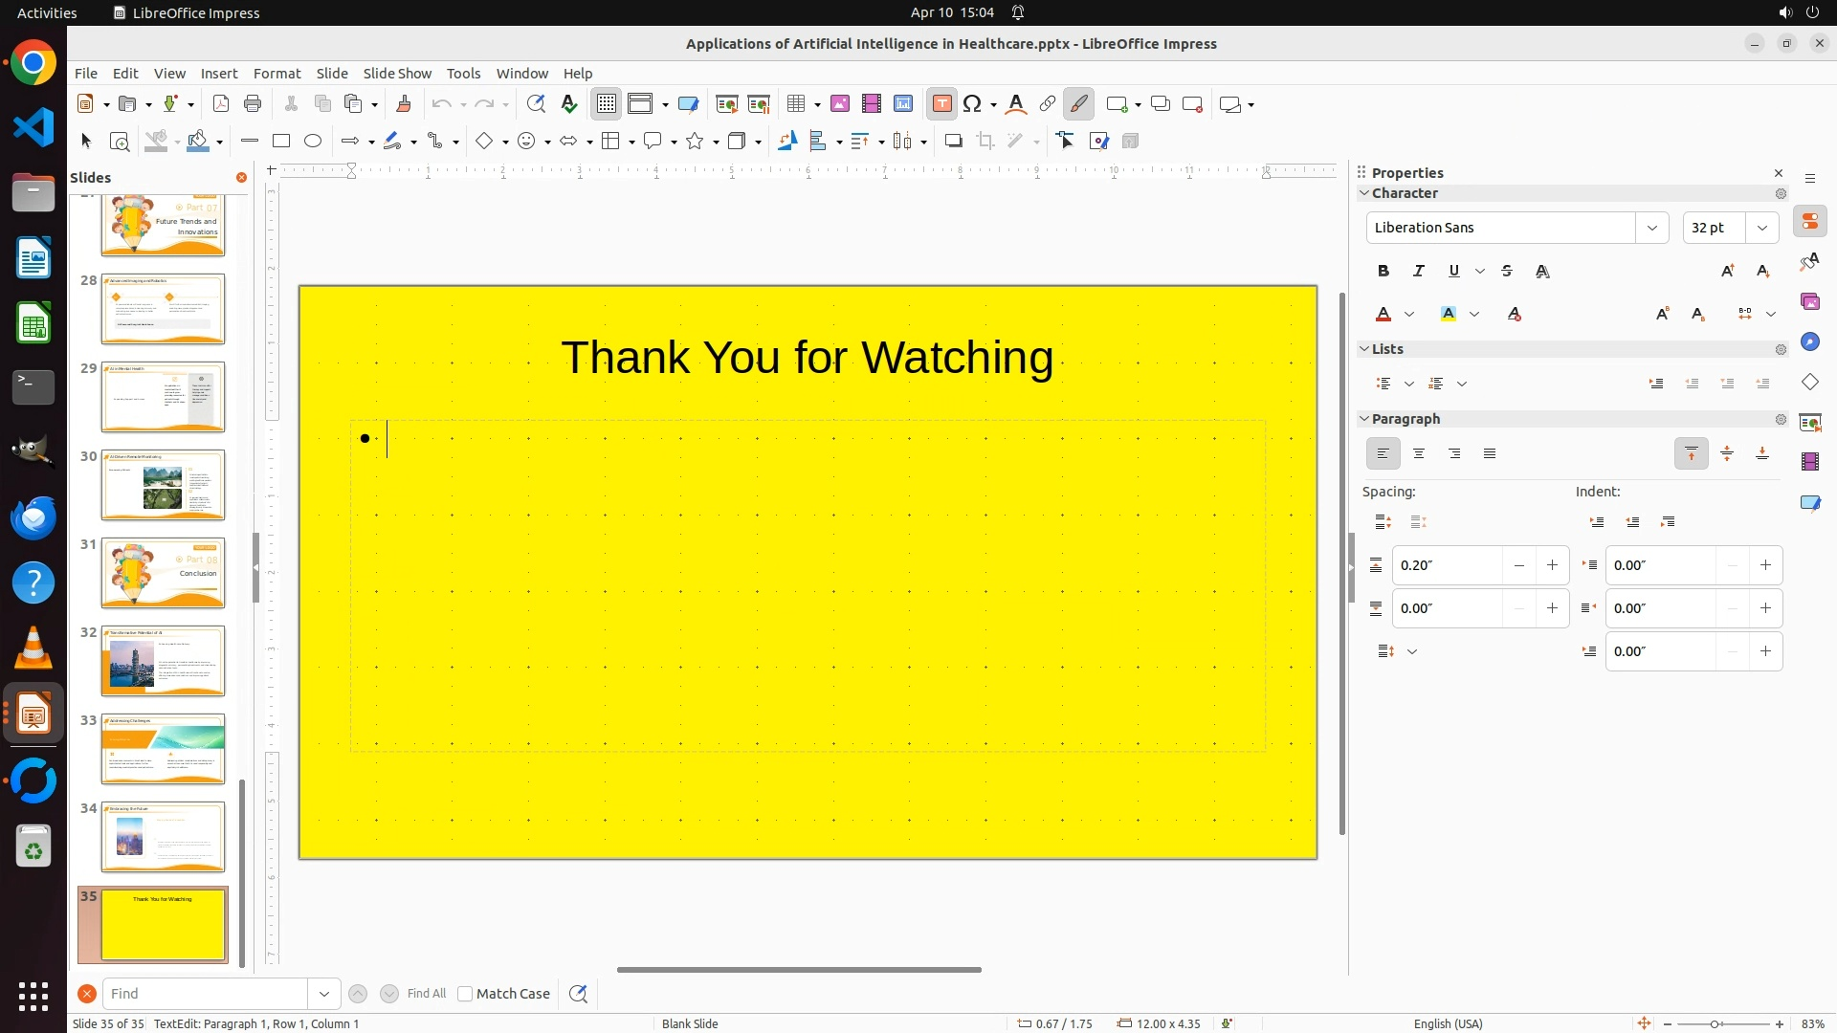
Task: Open the font size dropdown
Action: tap(1761, 228)
